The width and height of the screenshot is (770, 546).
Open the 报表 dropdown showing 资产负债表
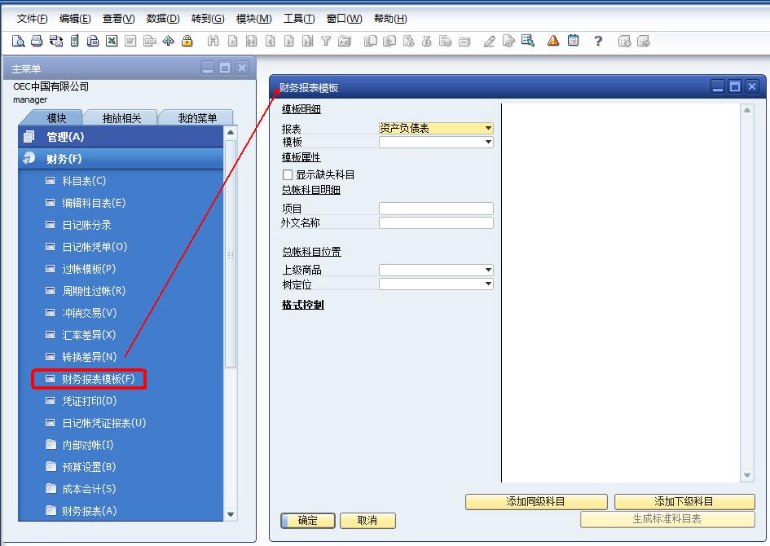488,128
